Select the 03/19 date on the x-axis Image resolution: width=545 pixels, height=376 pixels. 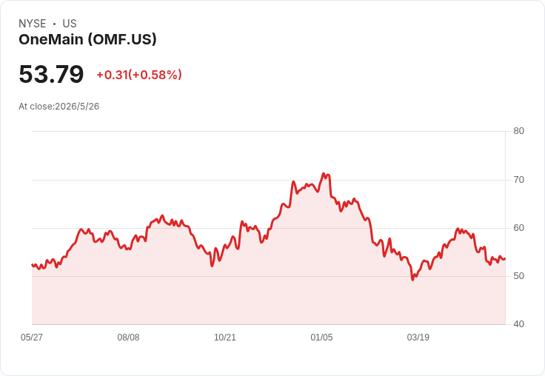418,337
